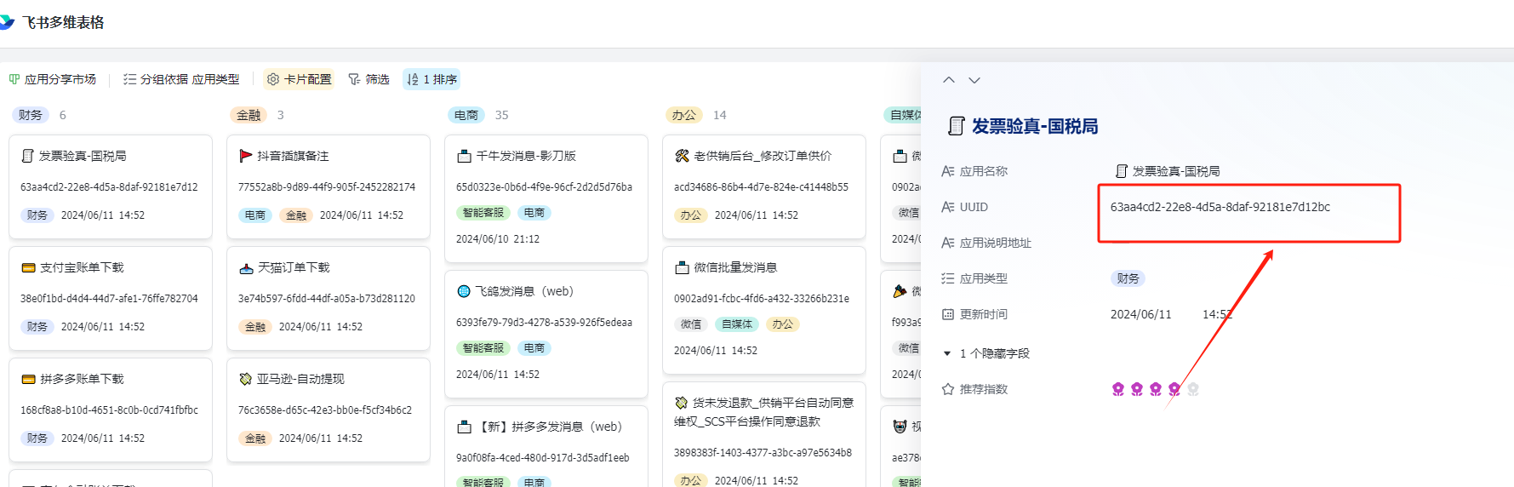Click the tools icon on 老供销后台 card
This screenshot has height=487, width=1514.
click(682, 156)
